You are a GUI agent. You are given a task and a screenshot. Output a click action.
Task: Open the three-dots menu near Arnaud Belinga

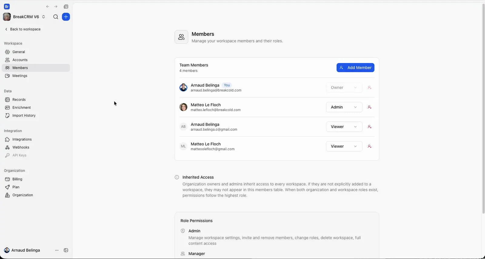coord(57,251)
